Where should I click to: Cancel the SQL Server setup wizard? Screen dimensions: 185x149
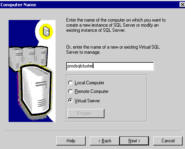(x=168, y=141)
